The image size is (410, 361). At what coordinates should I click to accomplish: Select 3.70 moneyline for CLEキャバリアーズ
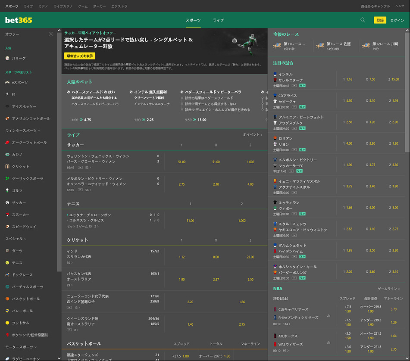394,309
